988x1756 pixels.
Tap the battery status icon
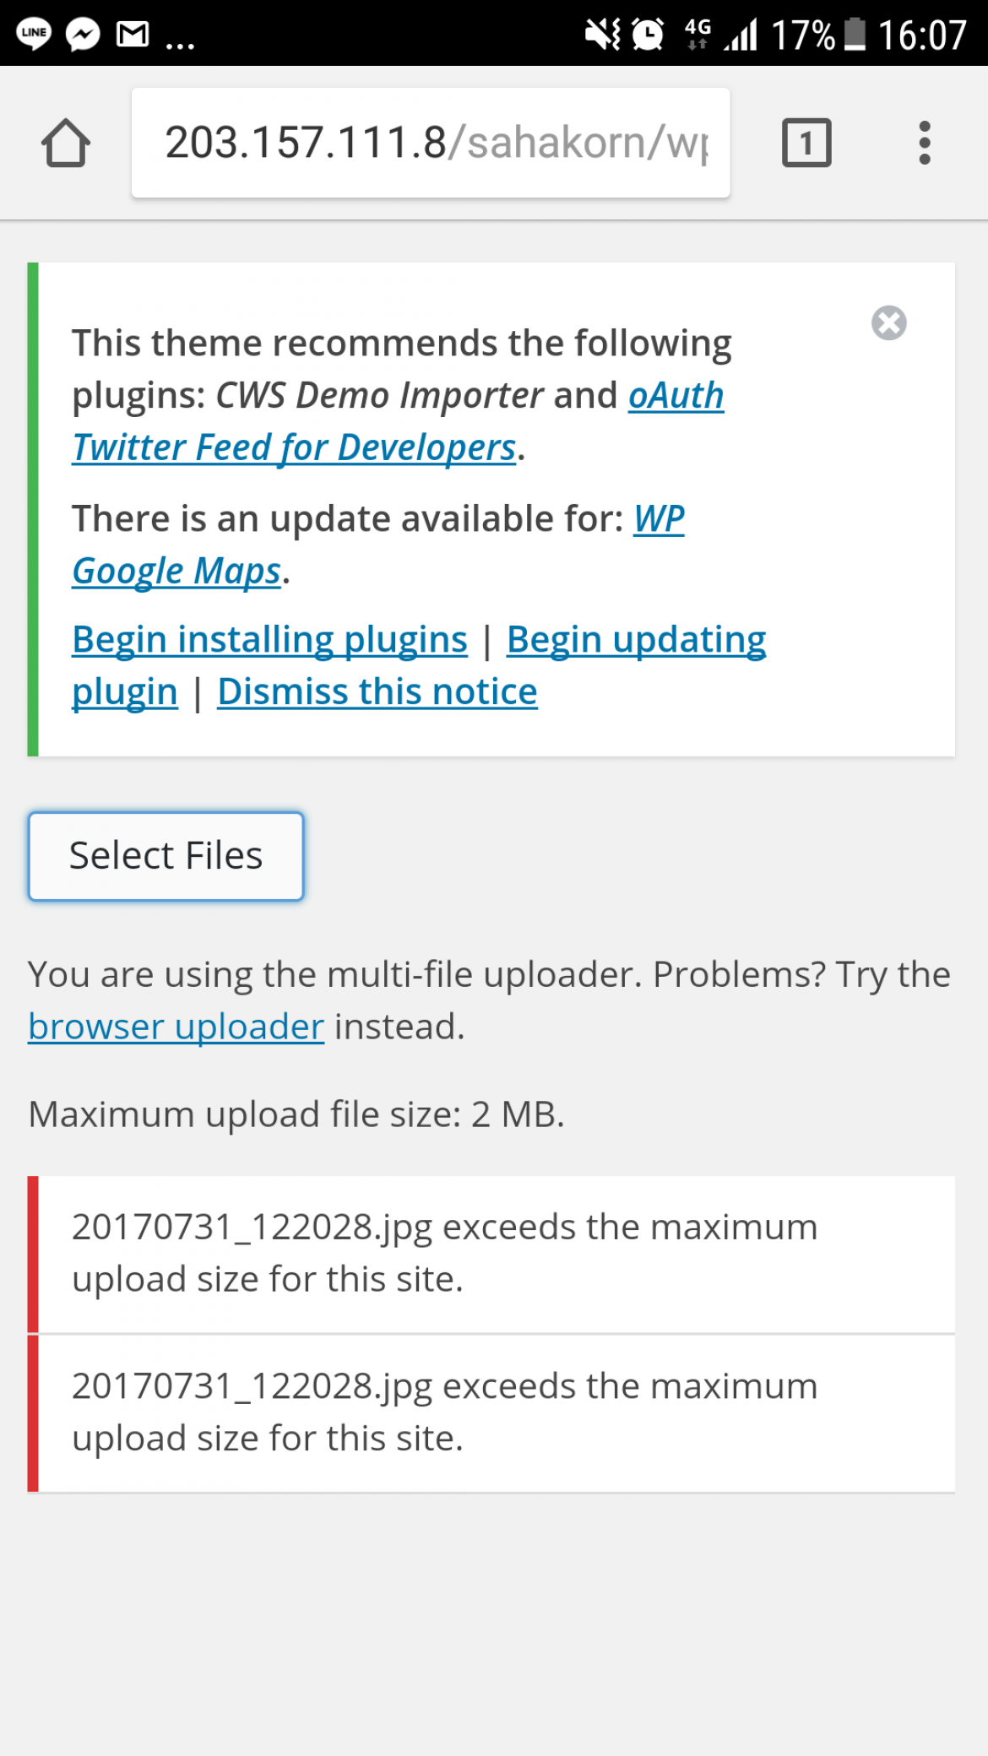[x=855, y=34]
